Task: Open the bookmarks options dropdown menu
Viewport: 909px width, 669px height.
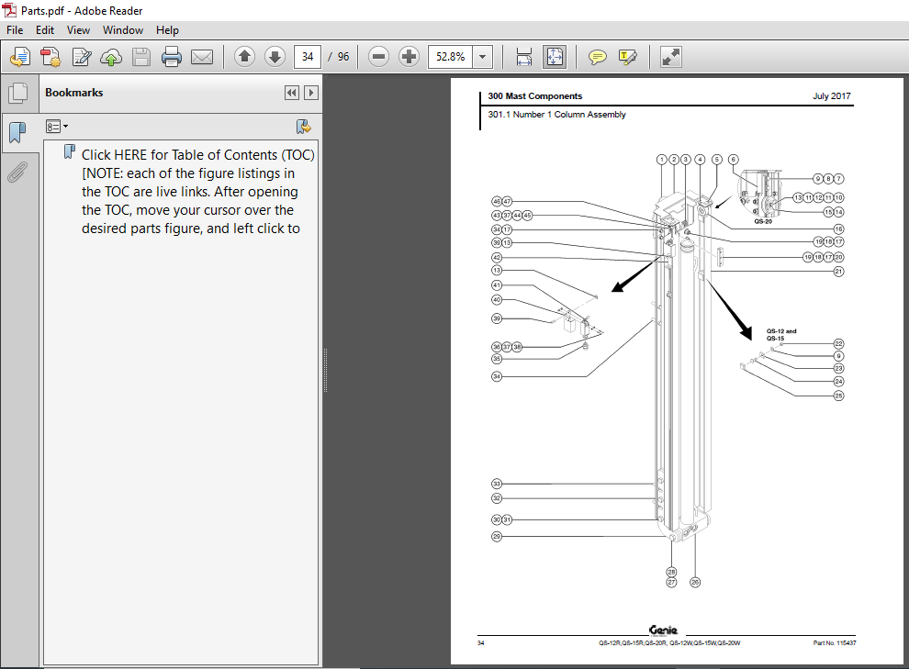Action: pyautogui.click(x=57, y=127)
